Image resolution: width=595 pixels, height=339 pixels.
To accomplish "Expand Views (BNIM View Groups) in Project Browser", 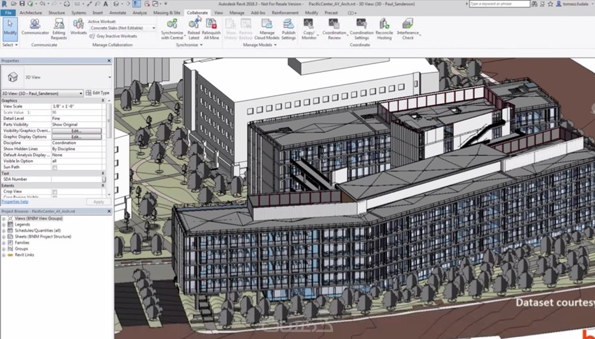I will tap(3, 218).
